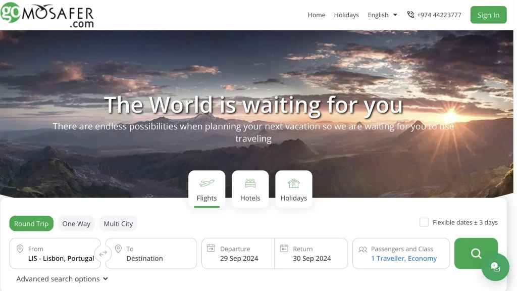Open the 1 Traveller, Economy selector
The width and height of the screenshot is (517, 291).
(403, 258)
